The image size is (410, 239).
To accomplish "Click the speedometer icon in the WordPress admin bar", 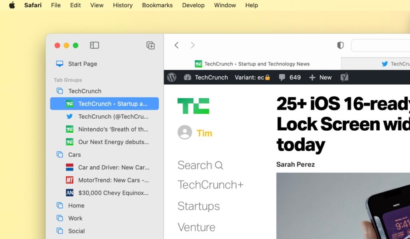I will tap(187, 77).
